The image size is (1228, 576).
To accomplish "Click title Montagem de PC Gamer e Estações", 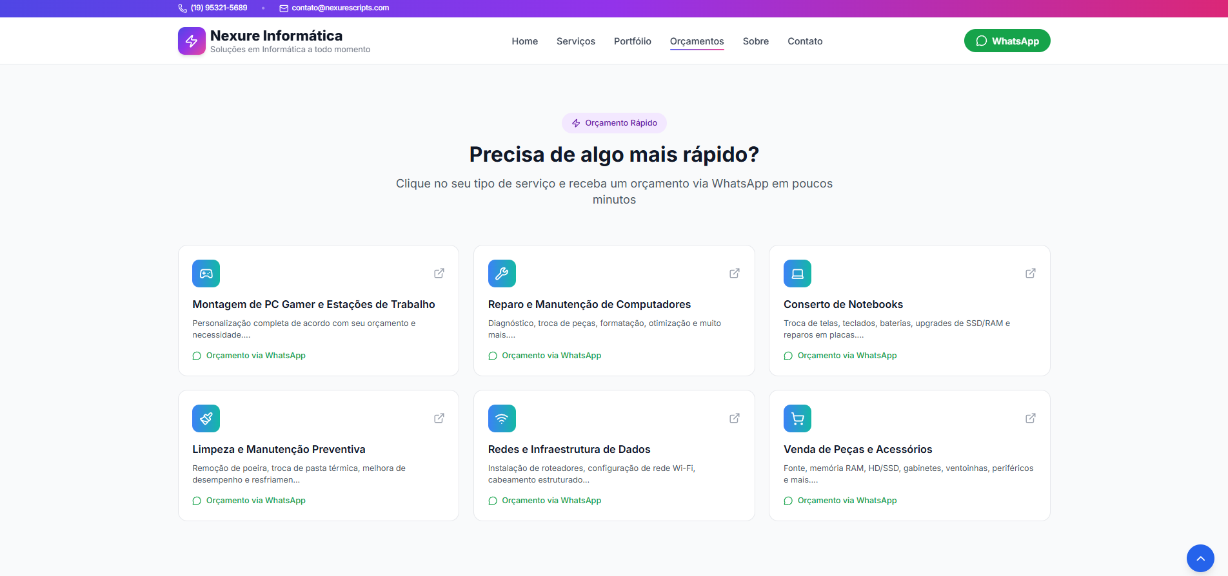I will coord(313,305).
